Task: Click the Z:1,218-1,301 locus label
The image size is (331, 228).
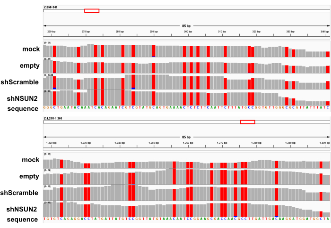Action: pyautogui.click(x=53, y=118)
